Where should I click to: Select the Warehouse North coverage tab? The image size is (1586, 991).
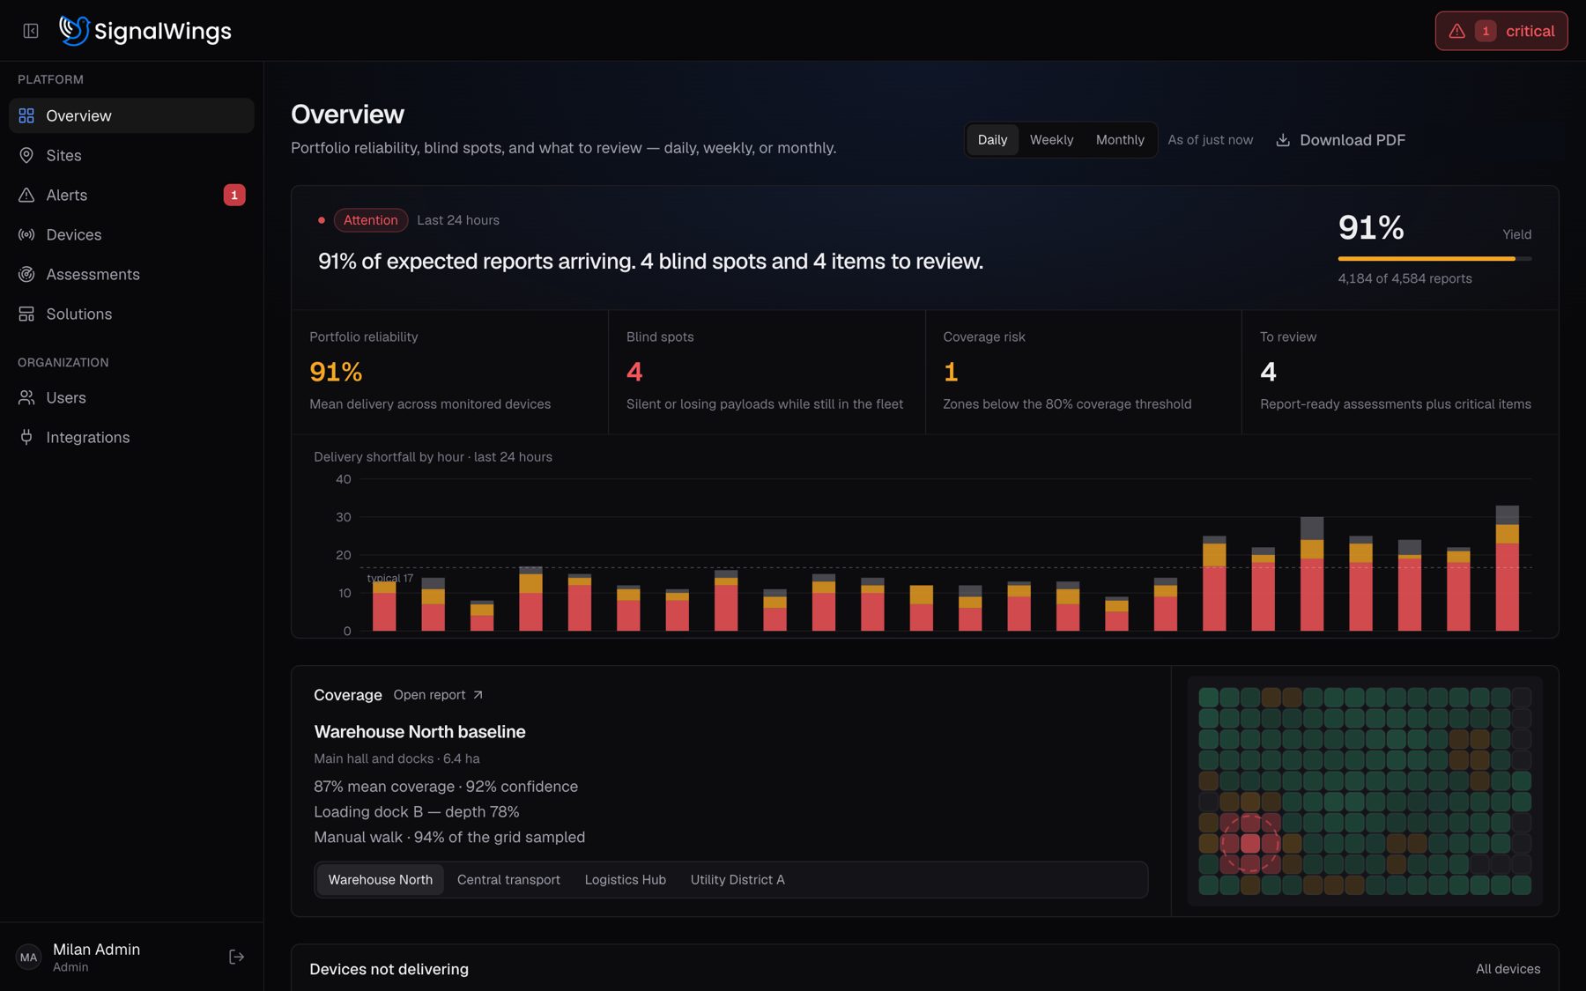[x=381, y=880]
